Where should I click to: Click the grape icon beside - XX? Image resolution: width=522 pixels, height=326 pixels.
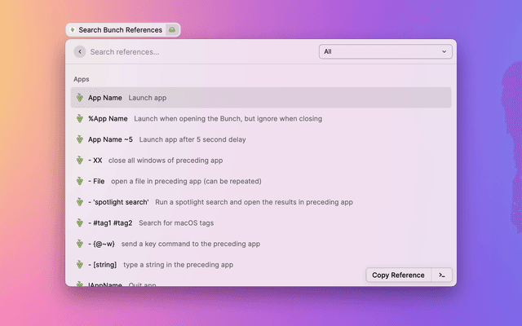(x=80, y=161)
